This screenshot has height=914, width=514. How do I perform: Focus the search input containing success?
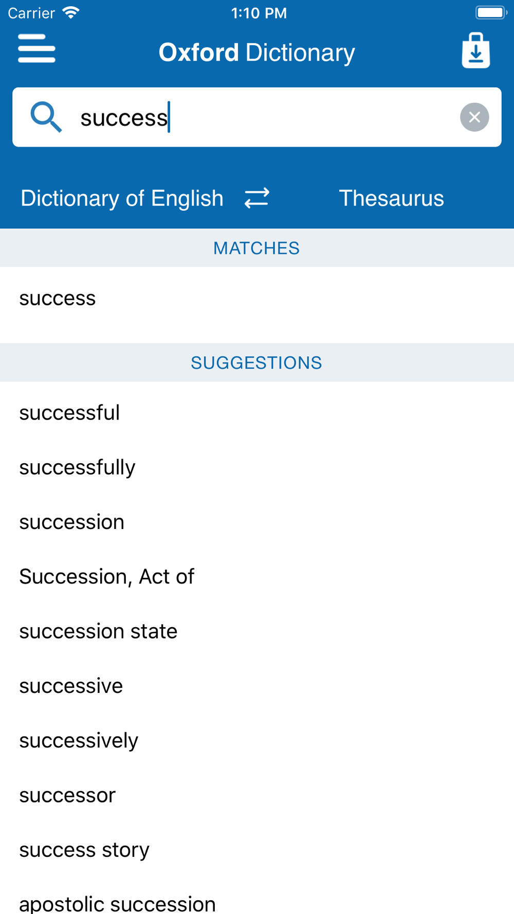[x=257, y=117]
